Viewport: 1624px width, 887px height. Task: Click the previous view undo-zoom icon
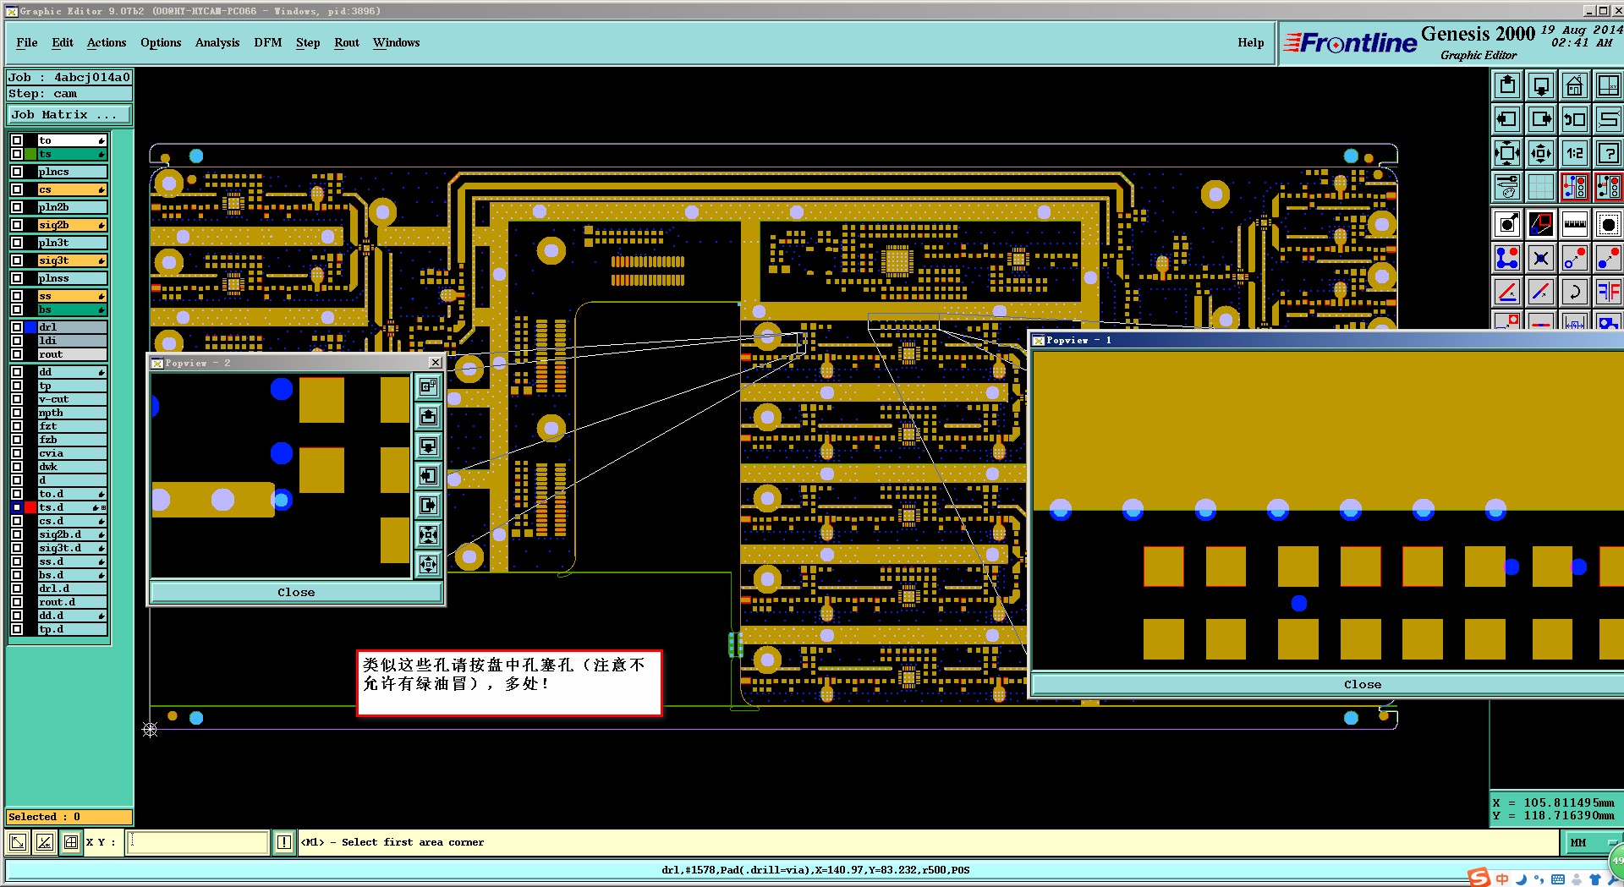pos(1575,119)
